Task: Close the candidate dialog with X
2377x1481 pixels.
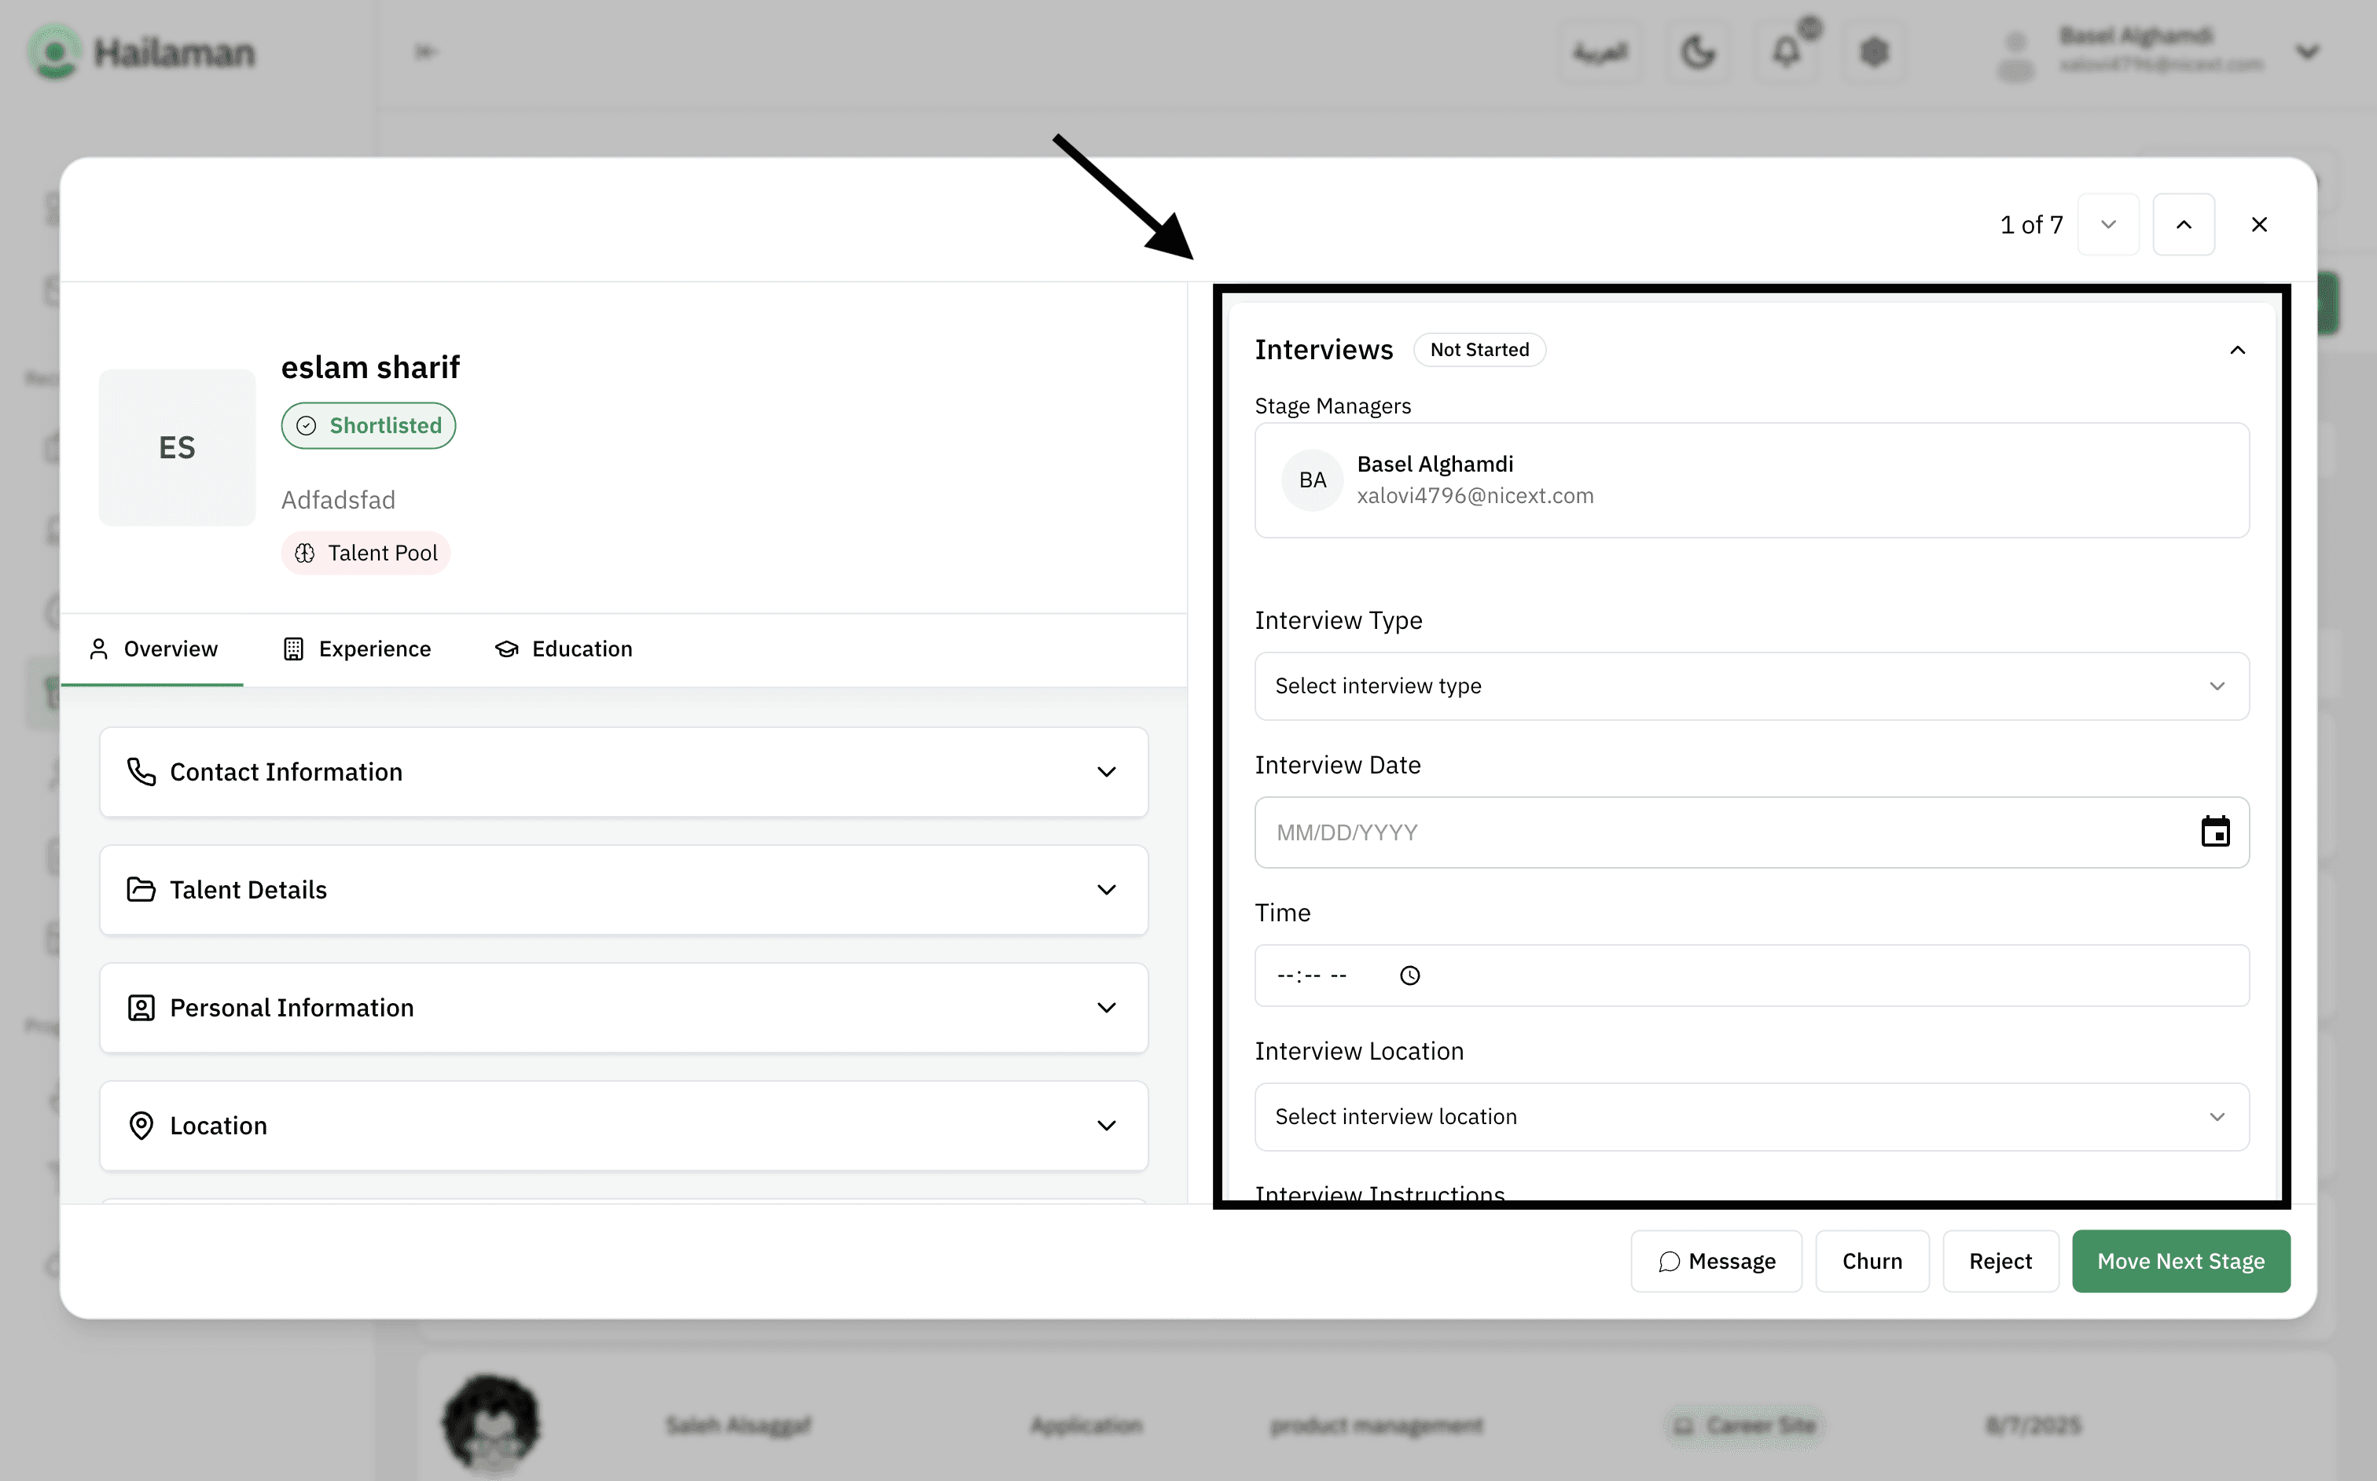Action: (x=2258, y=224)
